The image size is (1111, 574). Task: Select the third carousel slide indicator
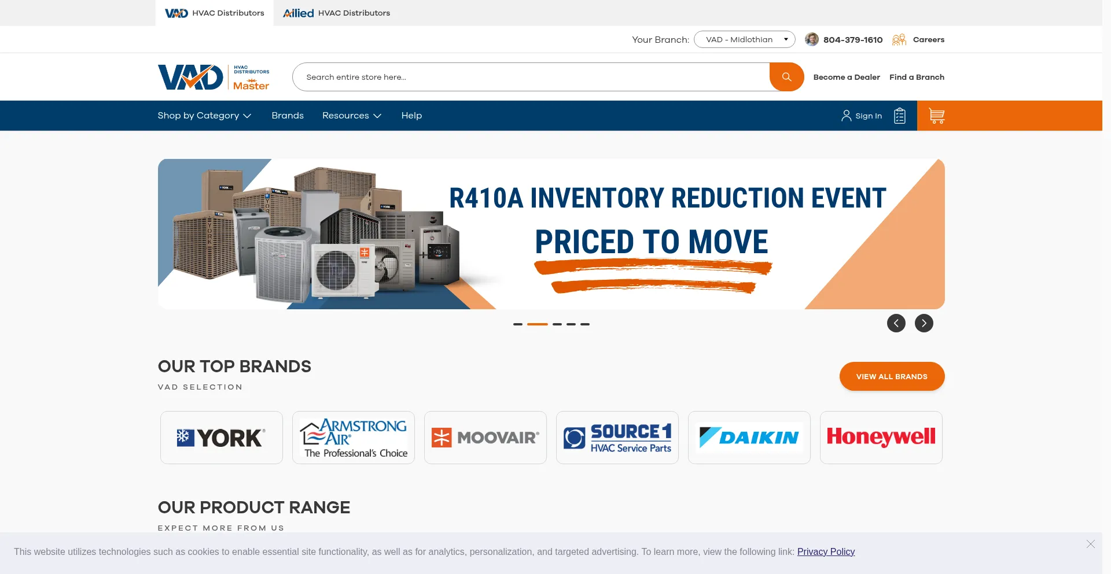point(557,324)
